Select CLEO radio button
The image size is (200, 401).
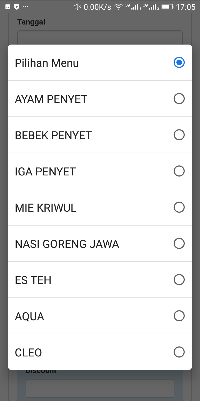pyautogui.click(x=179, y=352)
